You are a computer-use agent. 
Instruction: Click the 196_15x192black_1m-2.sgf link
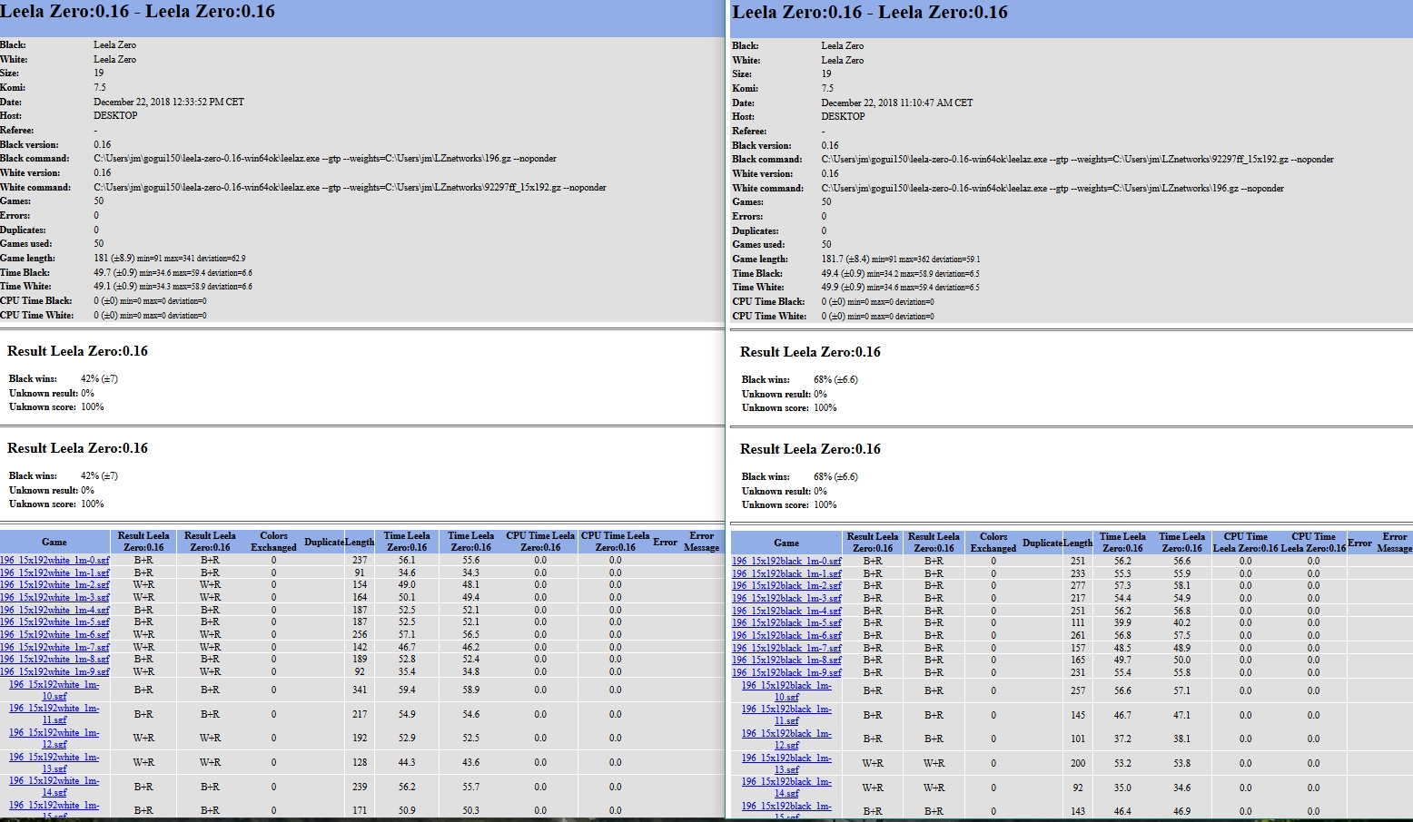pos(786,586)
